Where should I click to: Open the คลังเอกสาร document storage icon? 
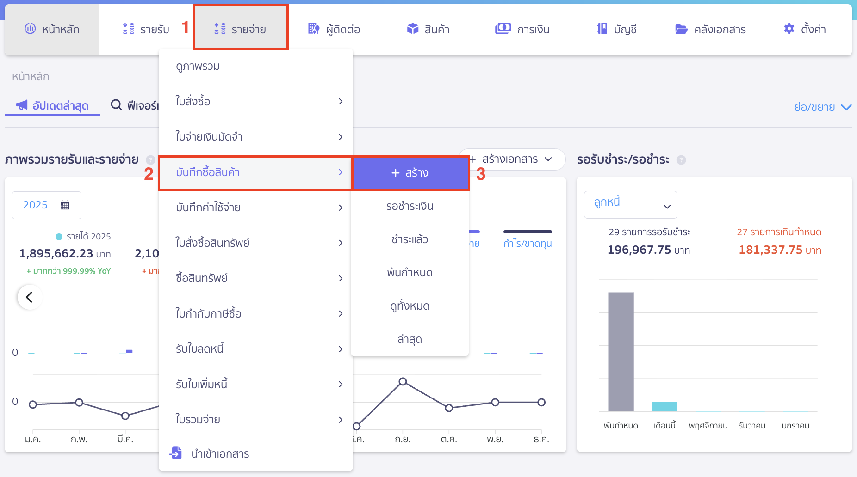(681, 29)
